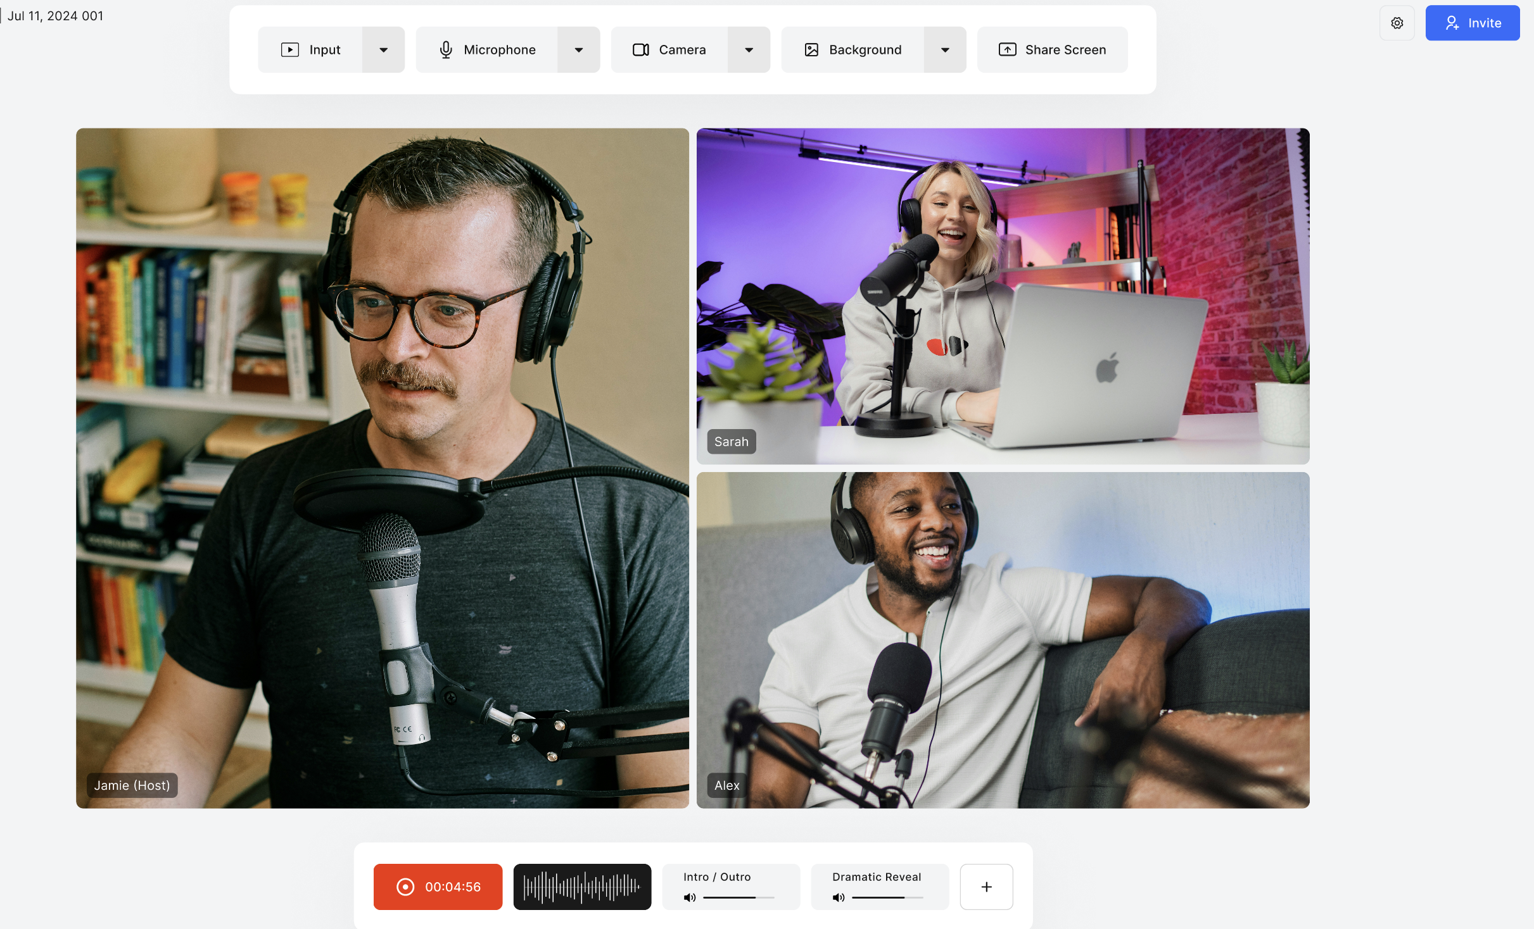The width and height of the screenshot is (1534, 929).
Task: Select Sarah's video tile
Action: click(1003, 296)
